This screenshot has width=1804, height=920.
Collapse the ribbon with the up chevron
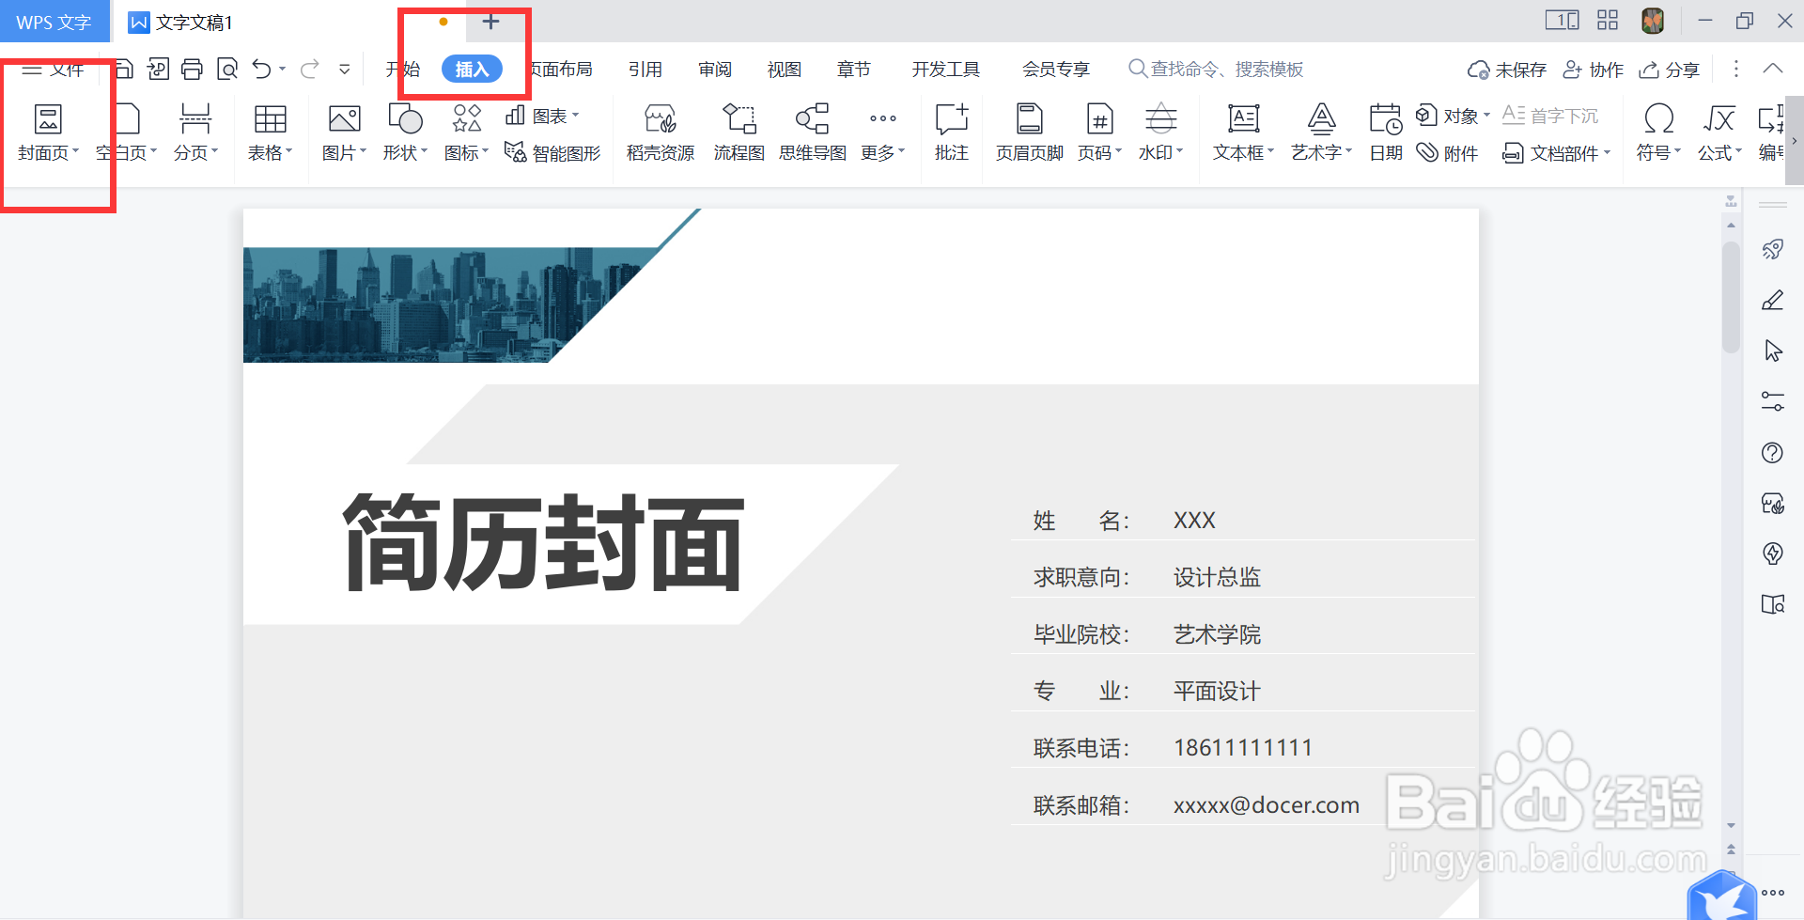pos(1773,69)
